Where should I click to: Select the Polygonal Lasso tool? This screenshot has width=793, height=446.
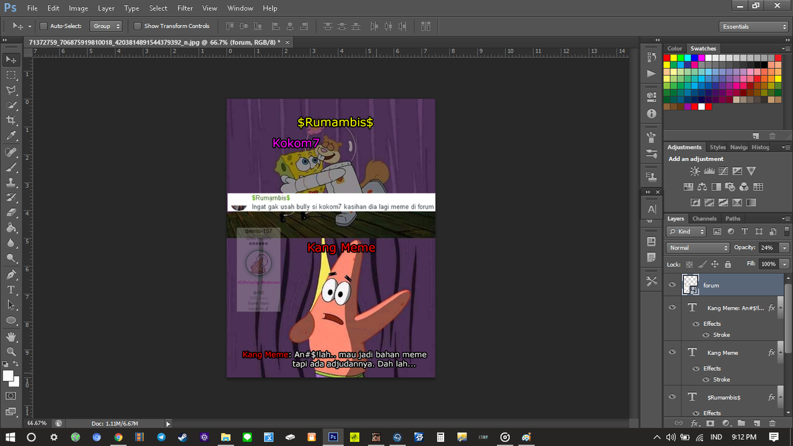coord(11,90)
